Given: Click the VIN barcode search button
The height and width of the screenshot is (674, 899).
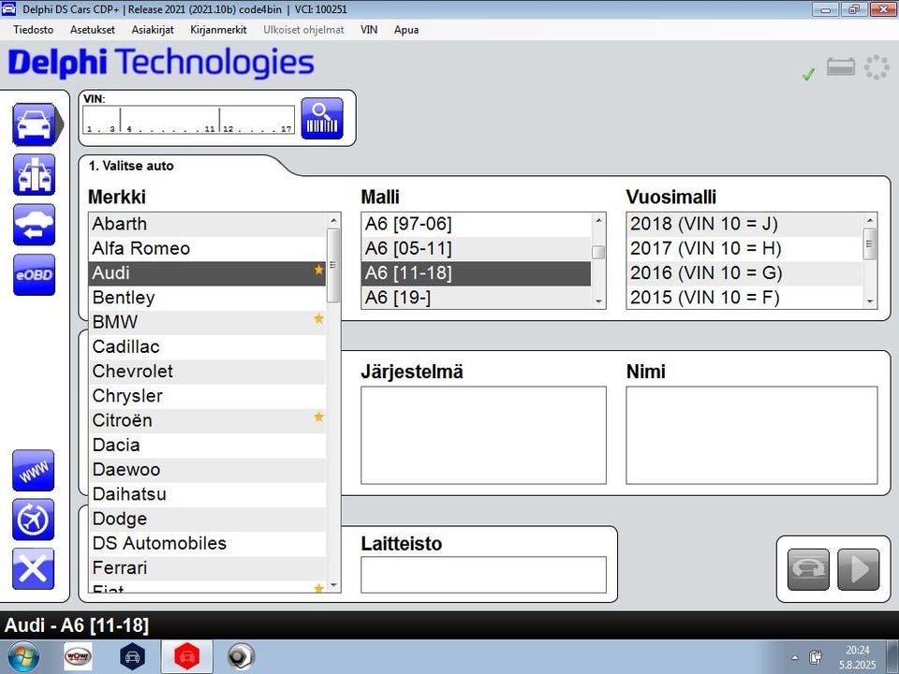Looking at the screenshot, I should click(x=322, y=119).
